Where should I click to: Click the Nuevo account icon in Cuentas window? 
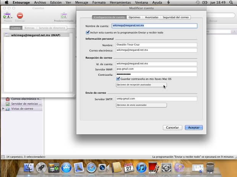click(x=7, y=15)
